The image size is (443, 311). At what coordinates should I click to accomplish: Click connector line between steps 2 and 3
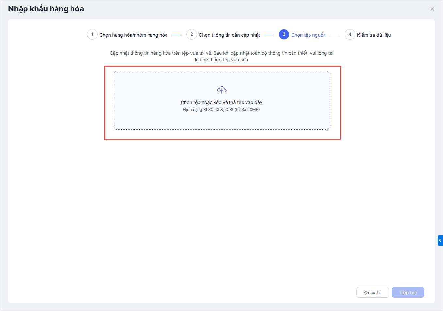pyautogui.click(x=268, y=35)
